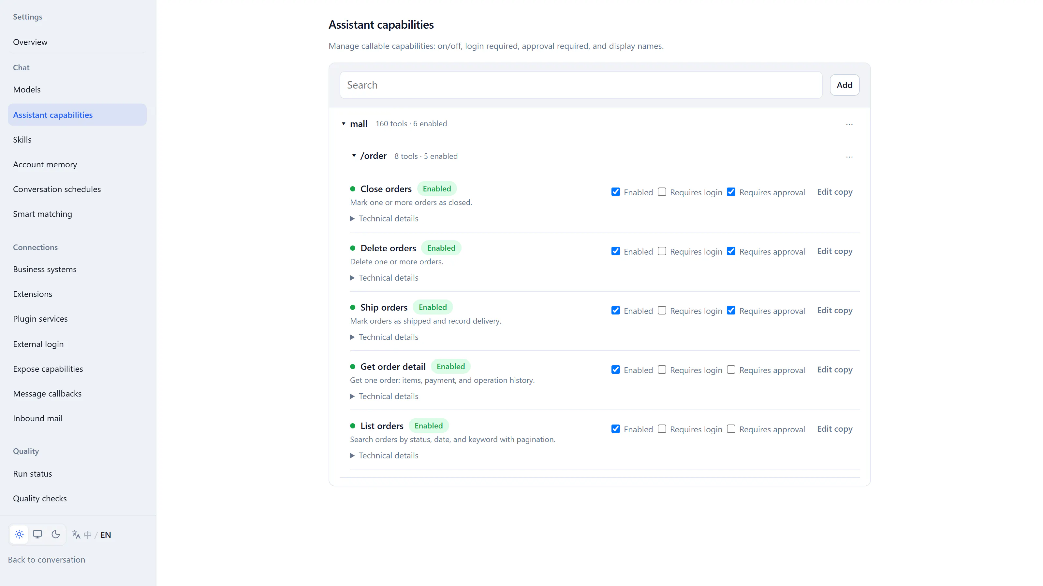Click Edit copy for Delete orders
The width and height of the screenshot is (1043, 586).
[x=834, y=251]
